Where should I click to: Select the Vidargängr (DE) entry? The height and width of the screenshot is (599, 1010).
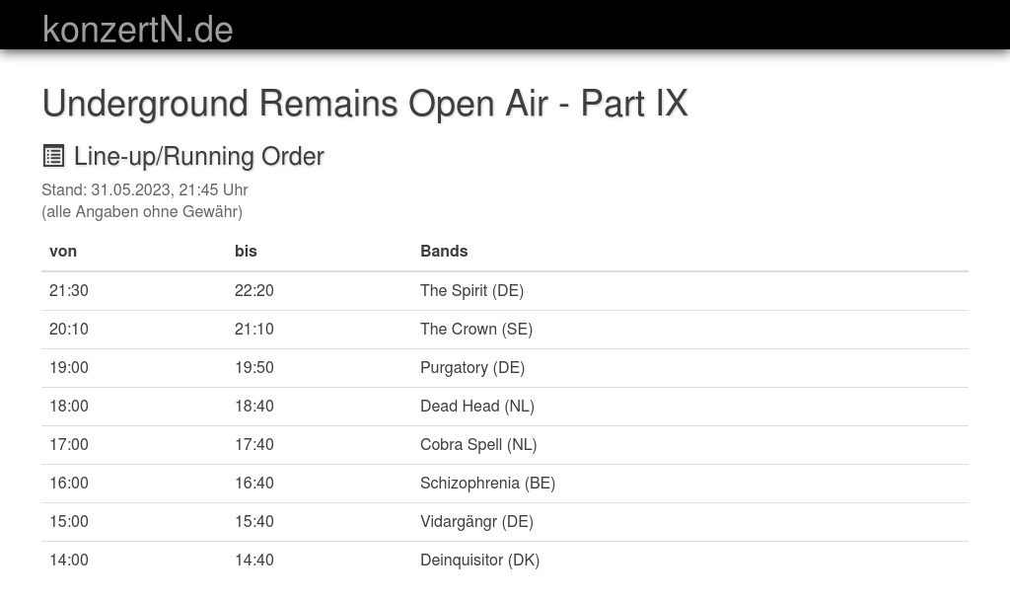click(476, 521)
